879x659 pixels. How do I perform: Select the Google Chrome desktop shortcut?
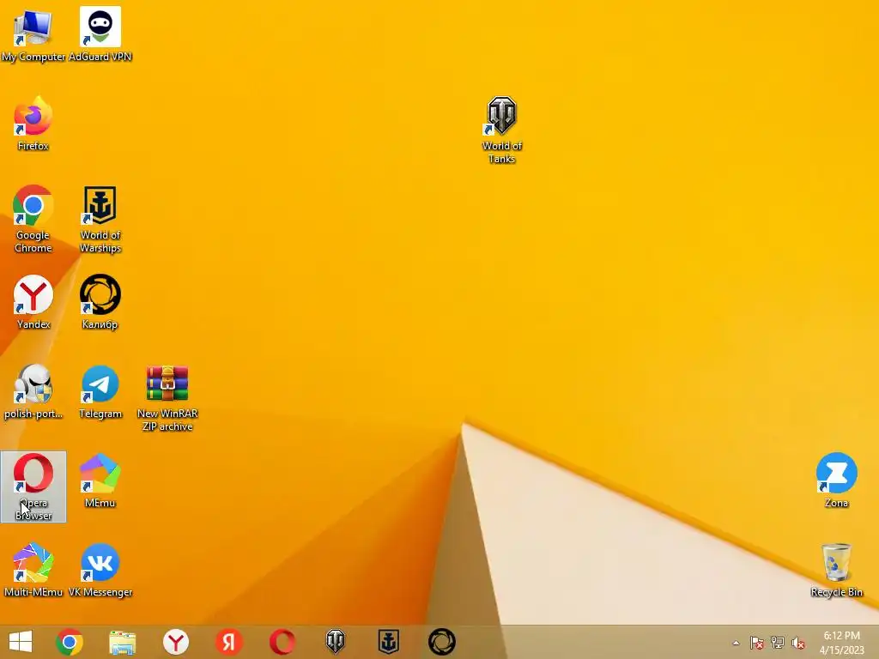point(33,219)
